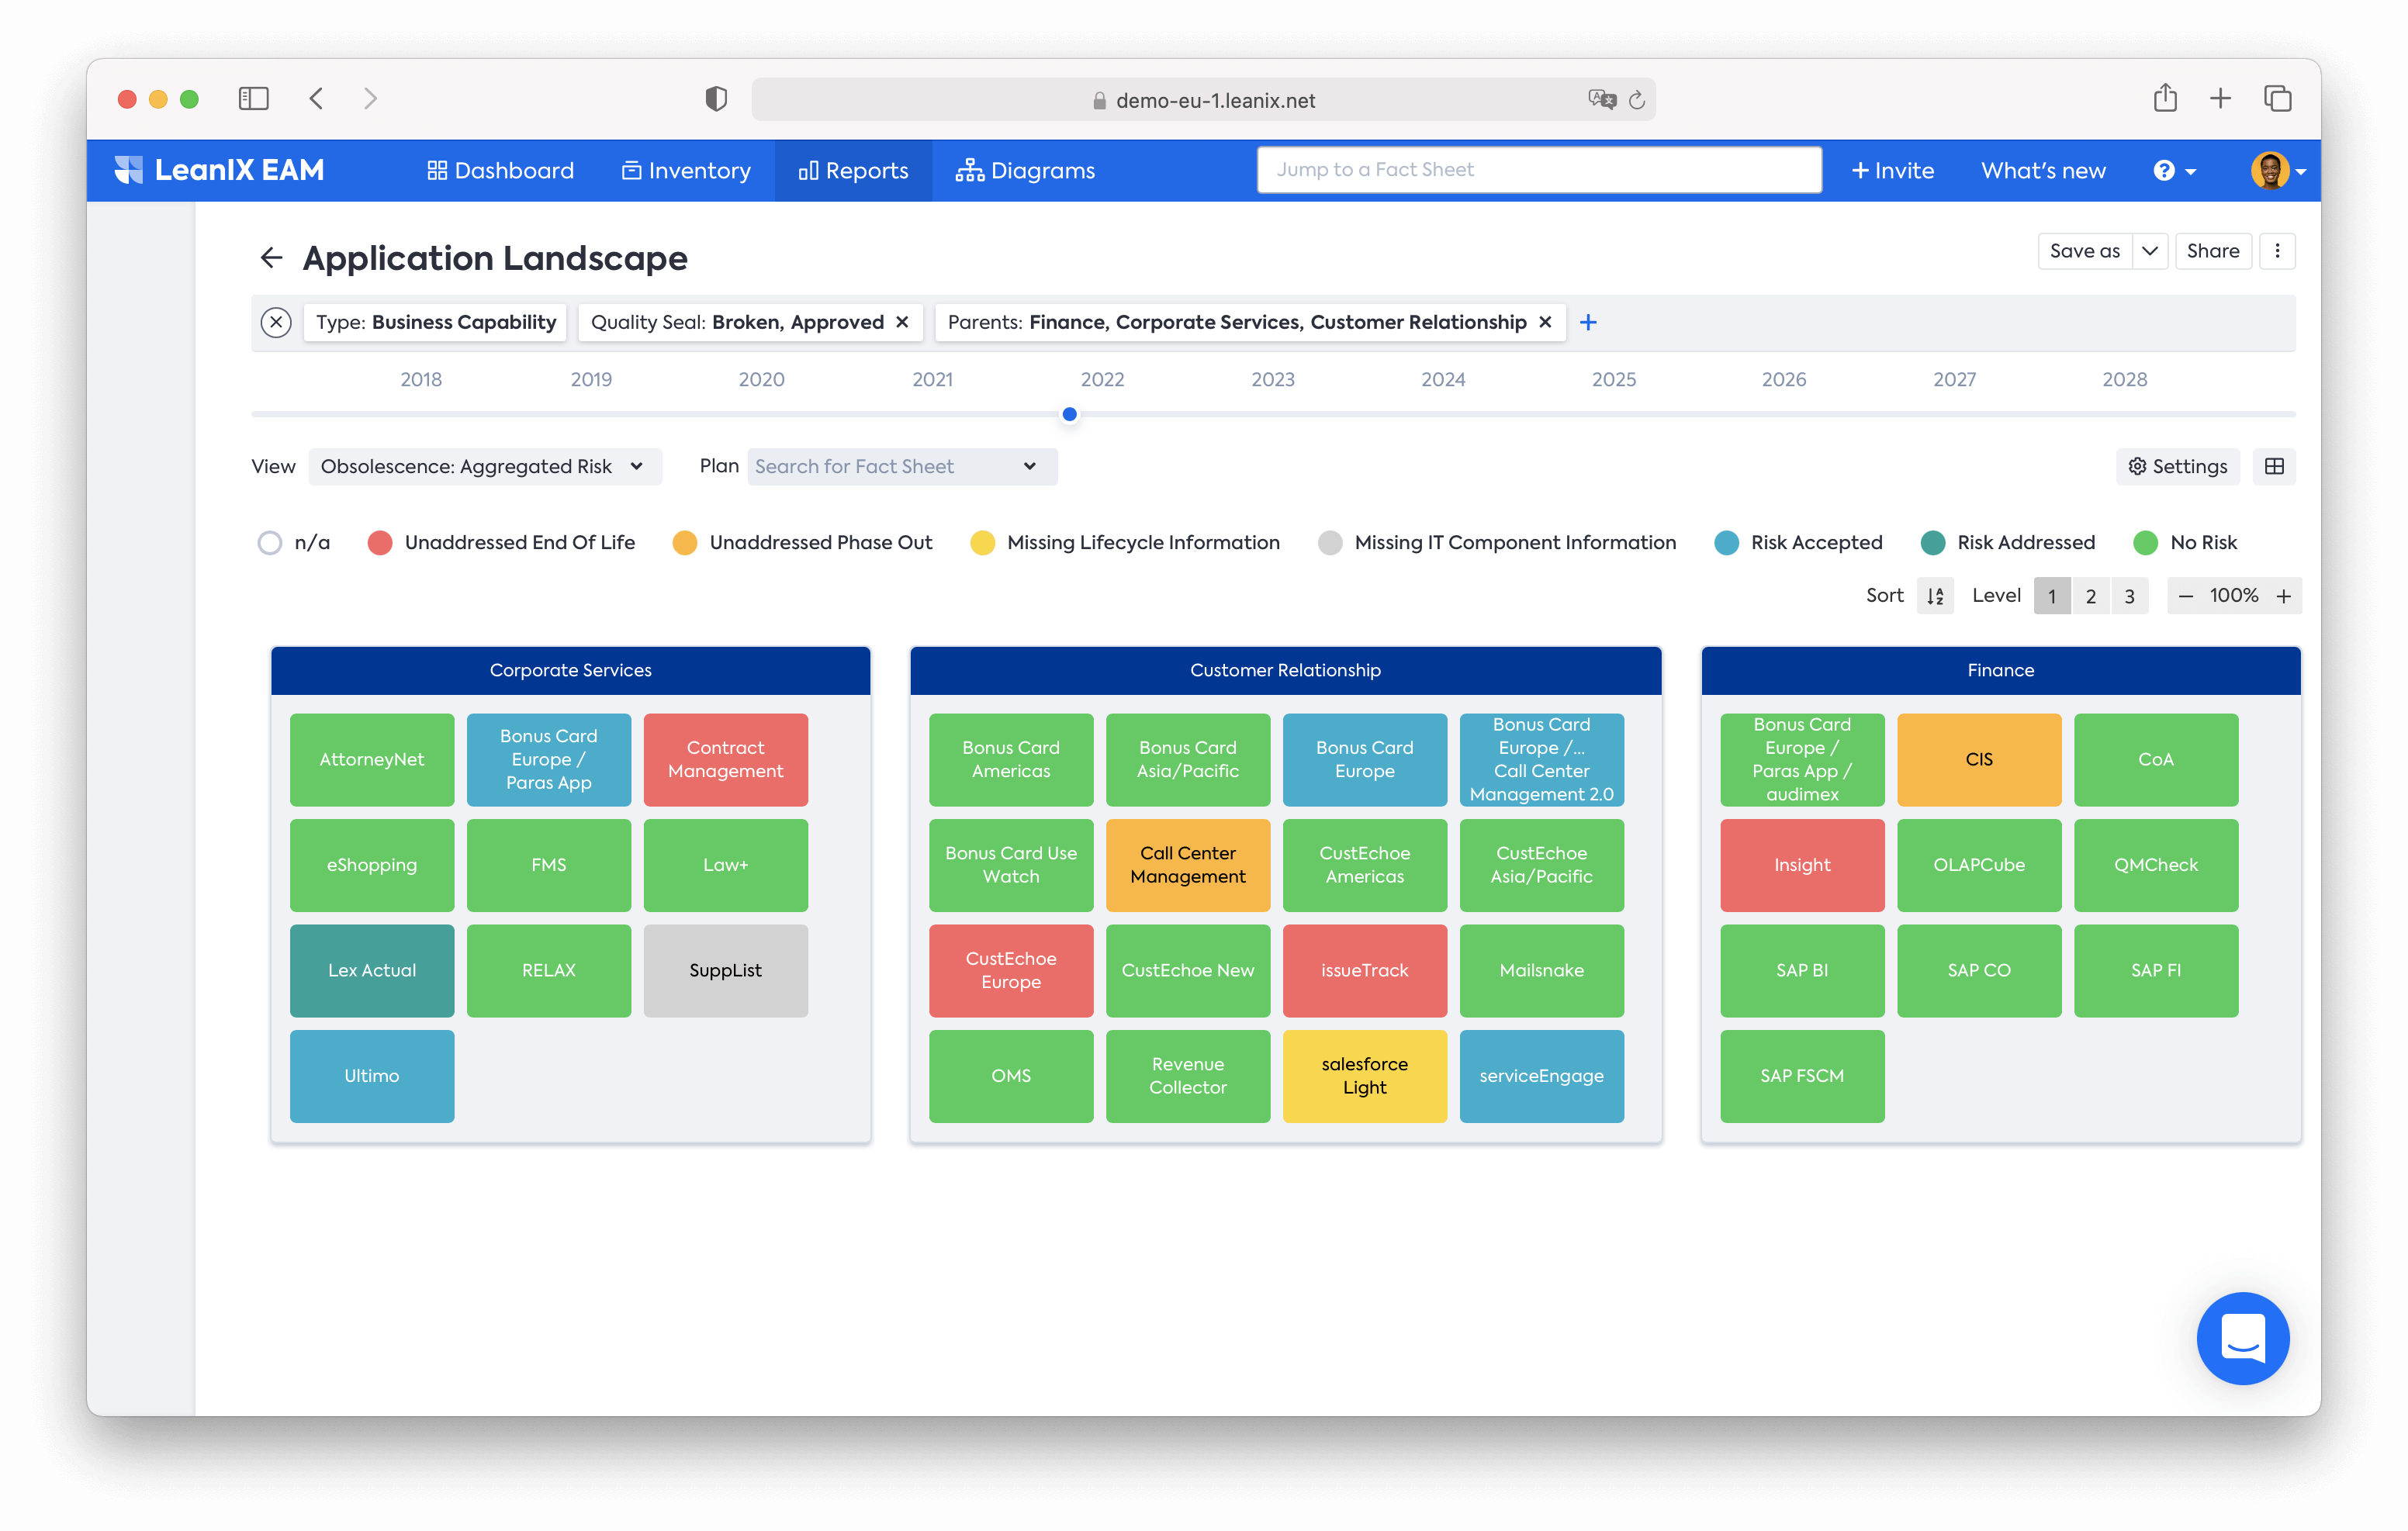This screenshot has width=2408, height=1531.
Task: Open the Contract Management tile
Action: (725, 759)
